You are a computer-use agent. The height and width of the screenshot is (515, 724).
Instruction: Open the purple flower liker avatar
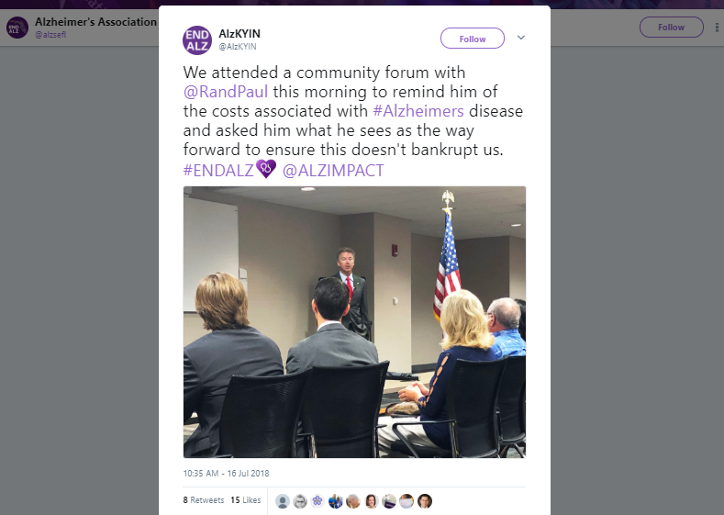click(317, 501)
